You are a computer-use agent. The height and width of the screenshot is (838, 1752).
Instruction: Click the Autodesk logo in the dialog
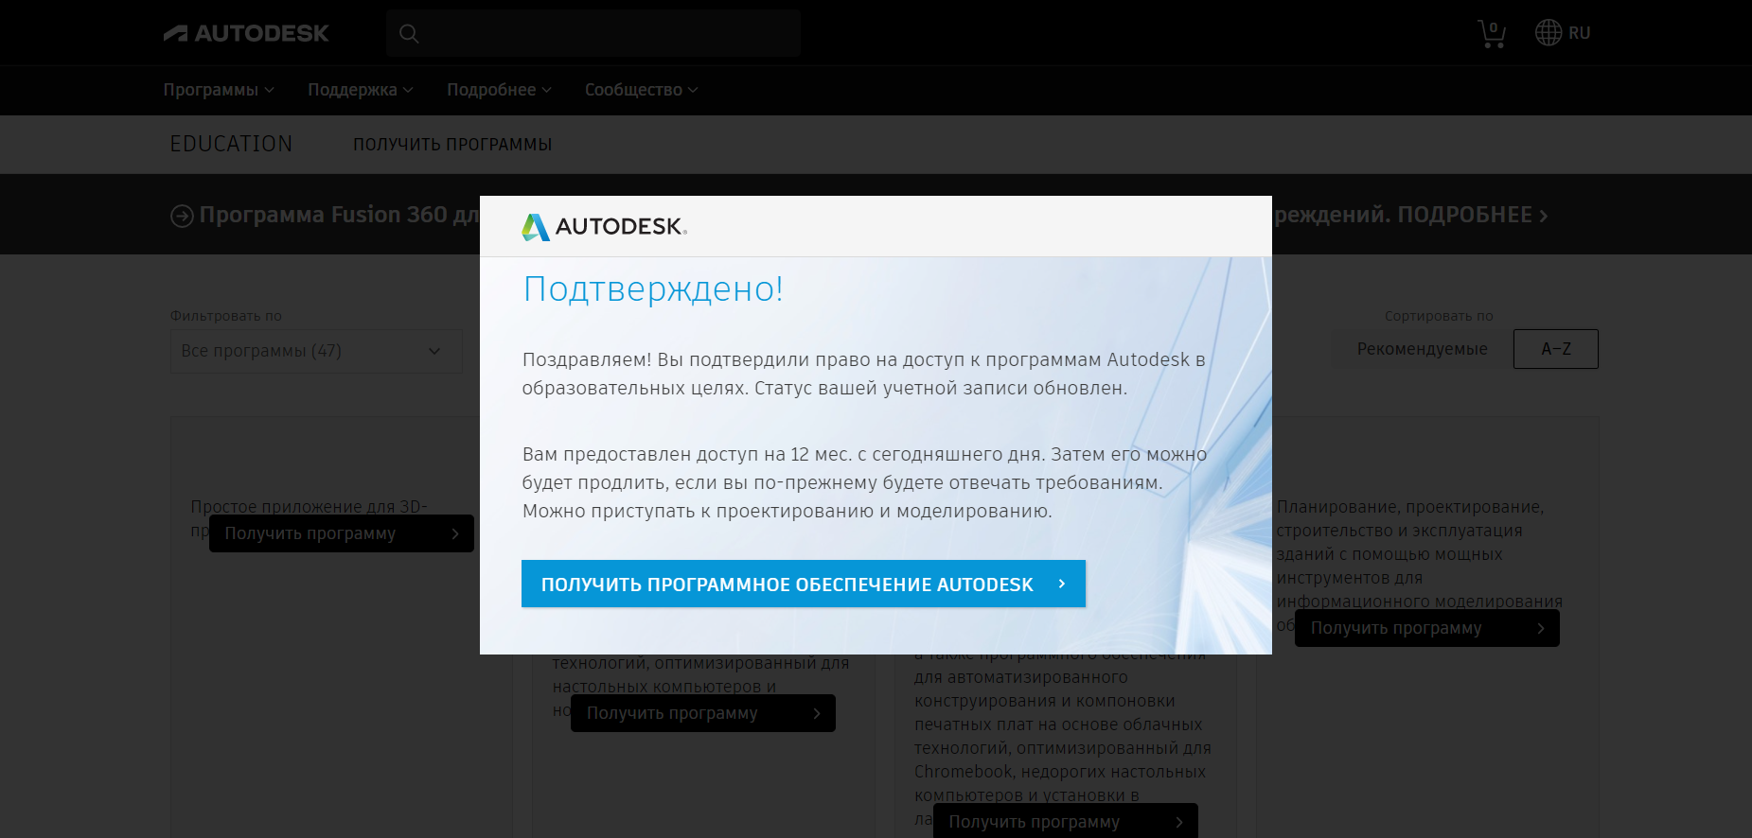click(604, 227)
